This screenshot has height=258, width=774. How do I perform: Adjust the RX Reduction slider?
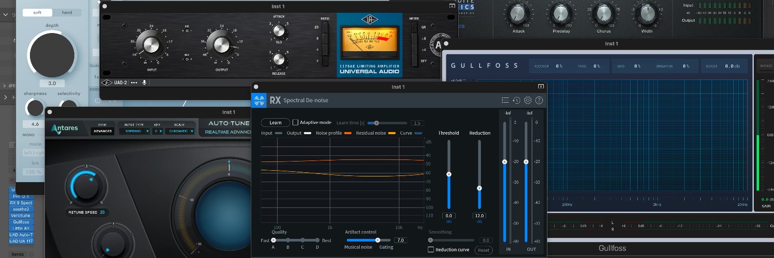pos(479,188)
